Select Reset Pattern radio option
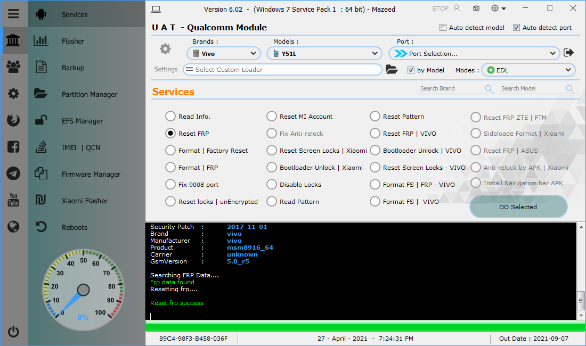The image size is (586, 346). coord(375,117)
